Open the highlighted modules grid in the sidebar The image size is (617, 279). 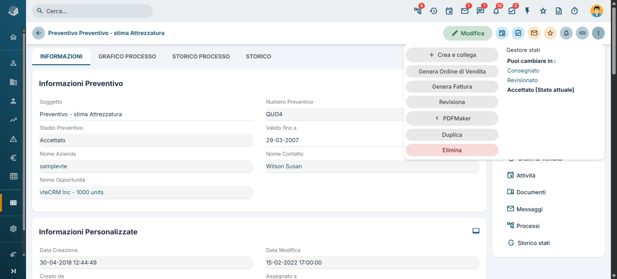coord(13,203)
